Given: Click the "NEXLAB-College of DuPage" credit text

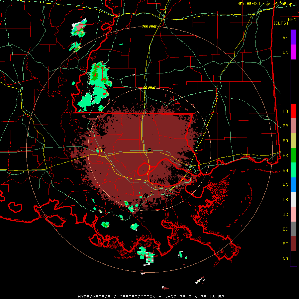Looking at the screenshot, I should click(x=265, y=4).
